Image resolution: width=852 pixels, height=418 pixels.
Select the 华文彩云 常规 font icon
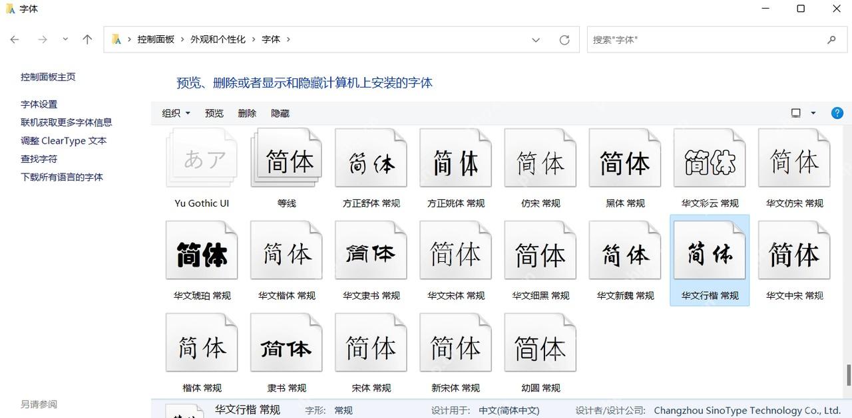(709, 158)
